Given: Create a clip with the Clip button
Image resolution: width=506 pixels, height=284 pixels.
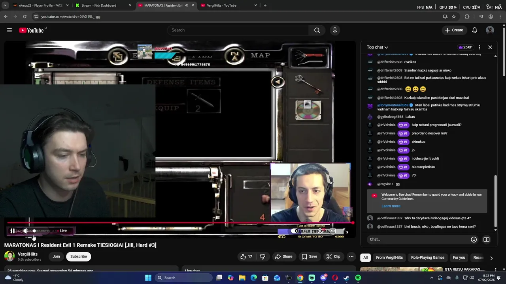Looking at the screenshot, I should pos(333,256).
